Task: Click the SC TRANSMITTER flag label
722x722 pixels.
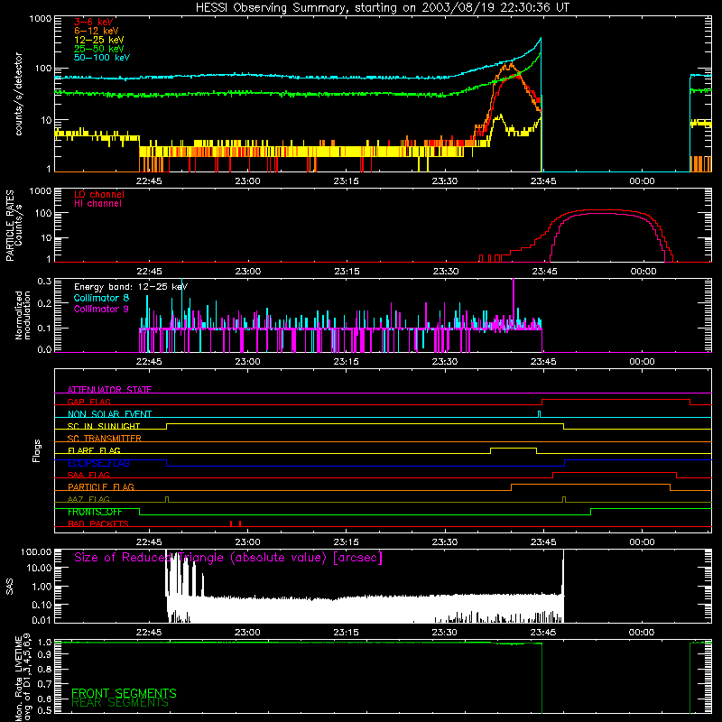Action: [x=105, y=438]
